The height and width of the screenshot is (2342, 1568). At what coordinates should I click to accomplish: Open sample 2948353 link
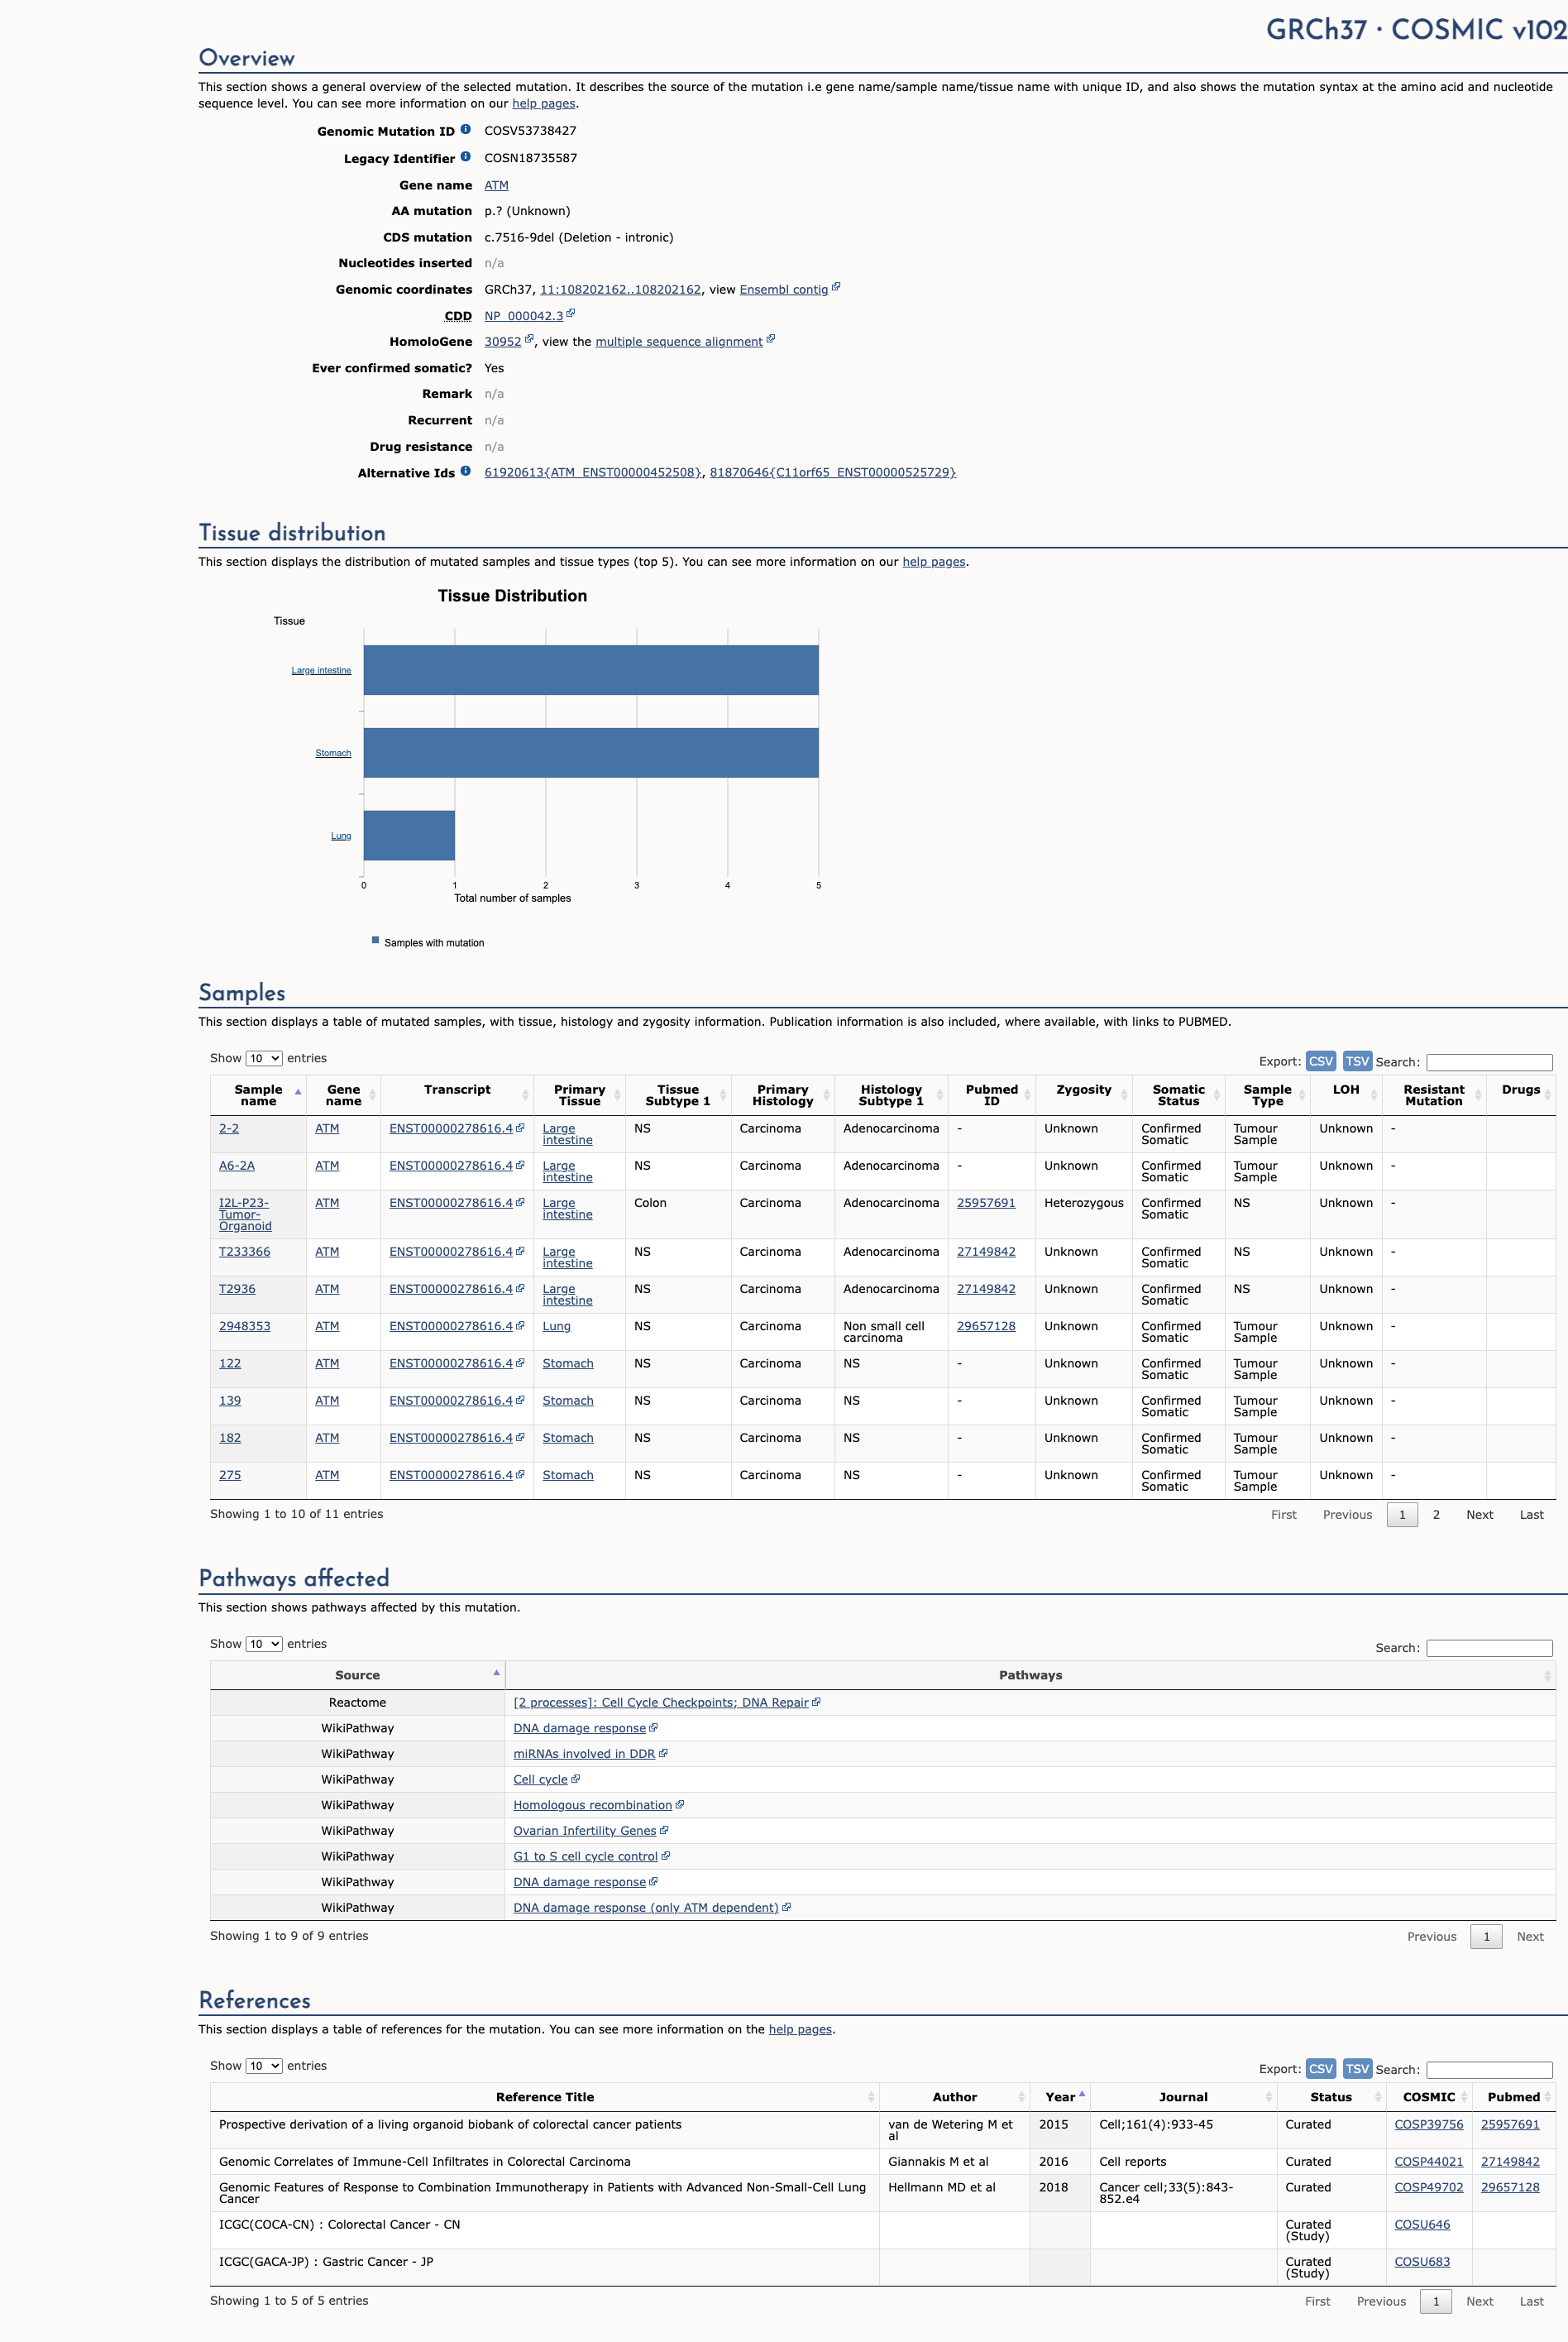pyautogui.click(x=245, y=1325)
